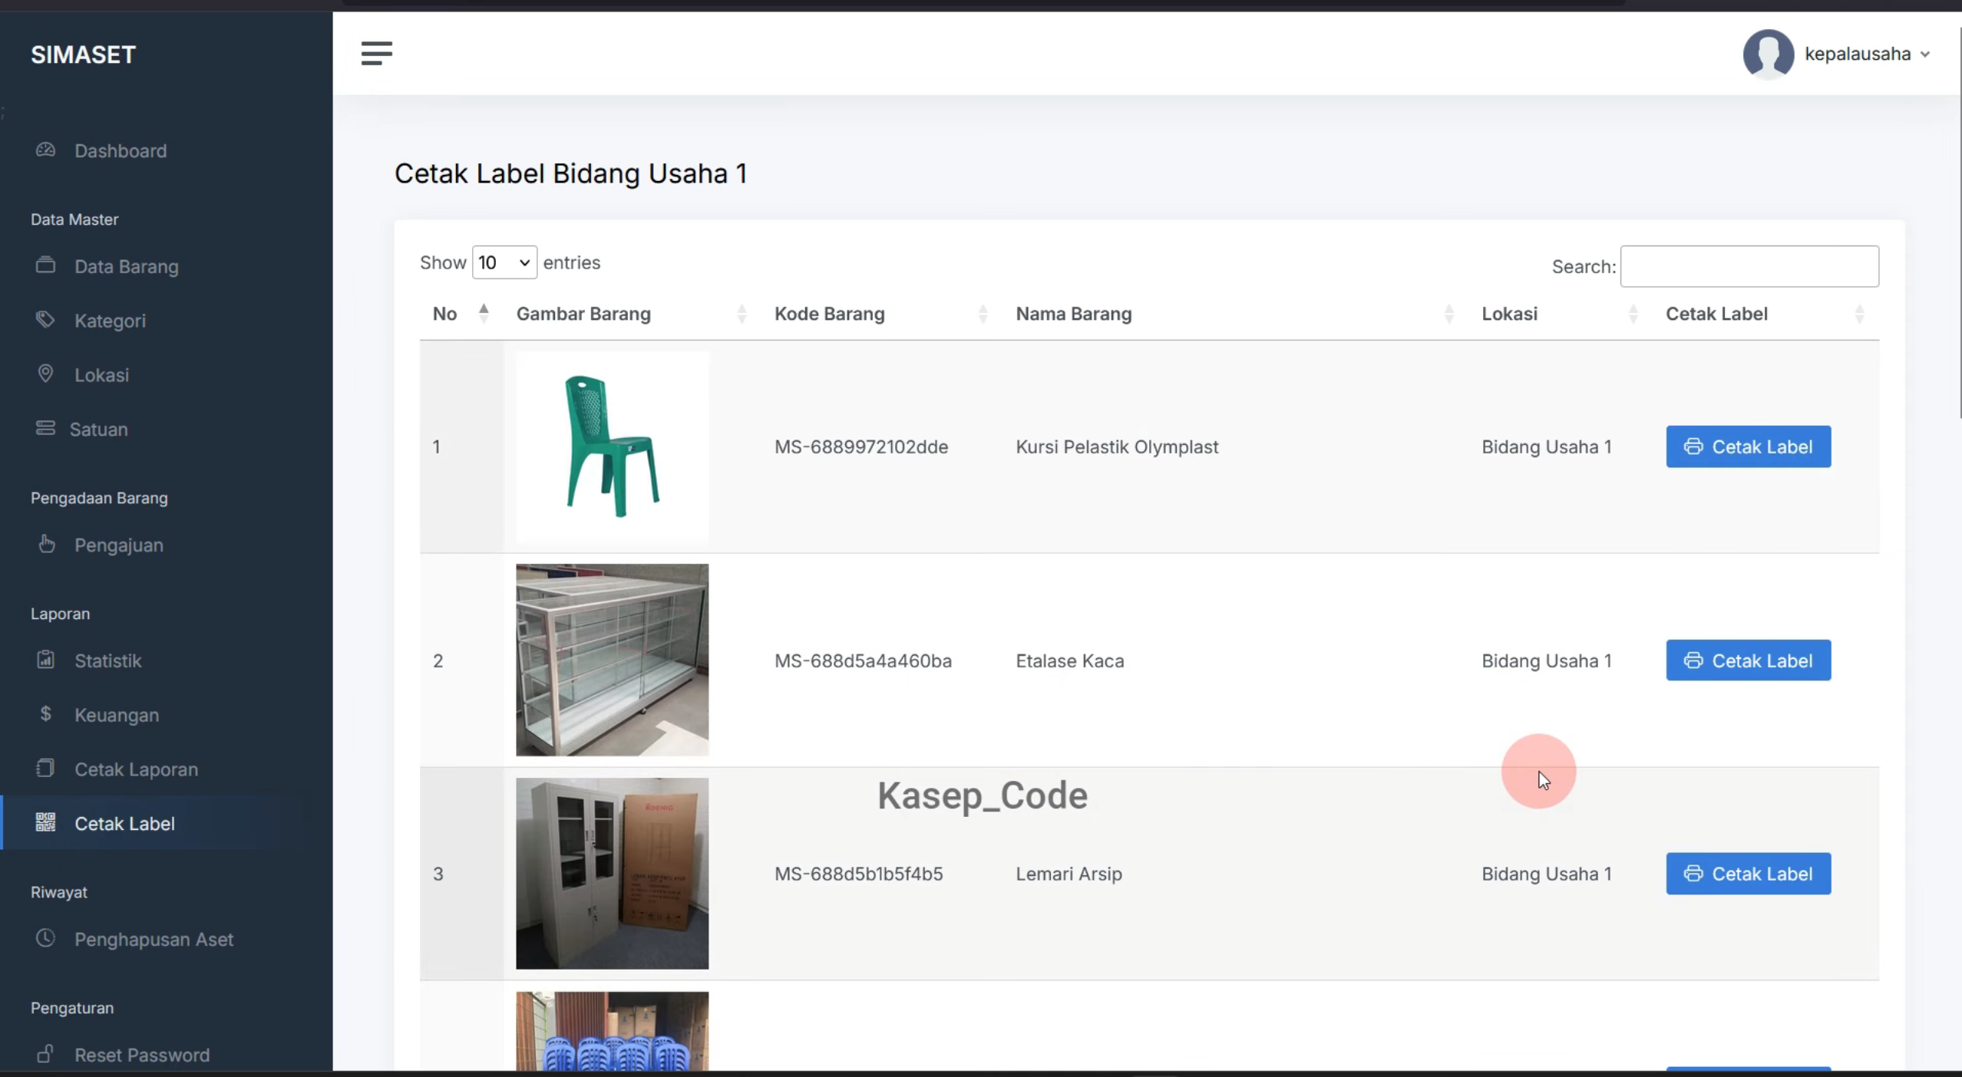Image resolution: width=1962 pixels, height=1077 pixels.
Task: Open the Etalase Kaca glass display image
Action: pyautogui.click(x=612, y=660)
